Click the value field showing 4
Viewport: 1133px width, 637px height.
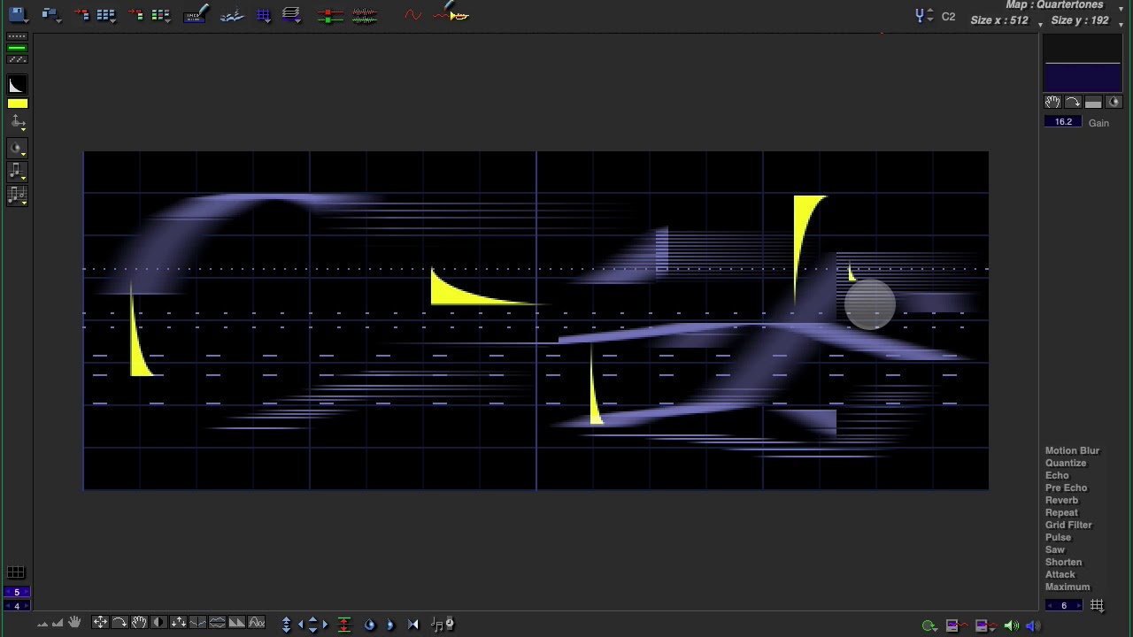[16, 606]
